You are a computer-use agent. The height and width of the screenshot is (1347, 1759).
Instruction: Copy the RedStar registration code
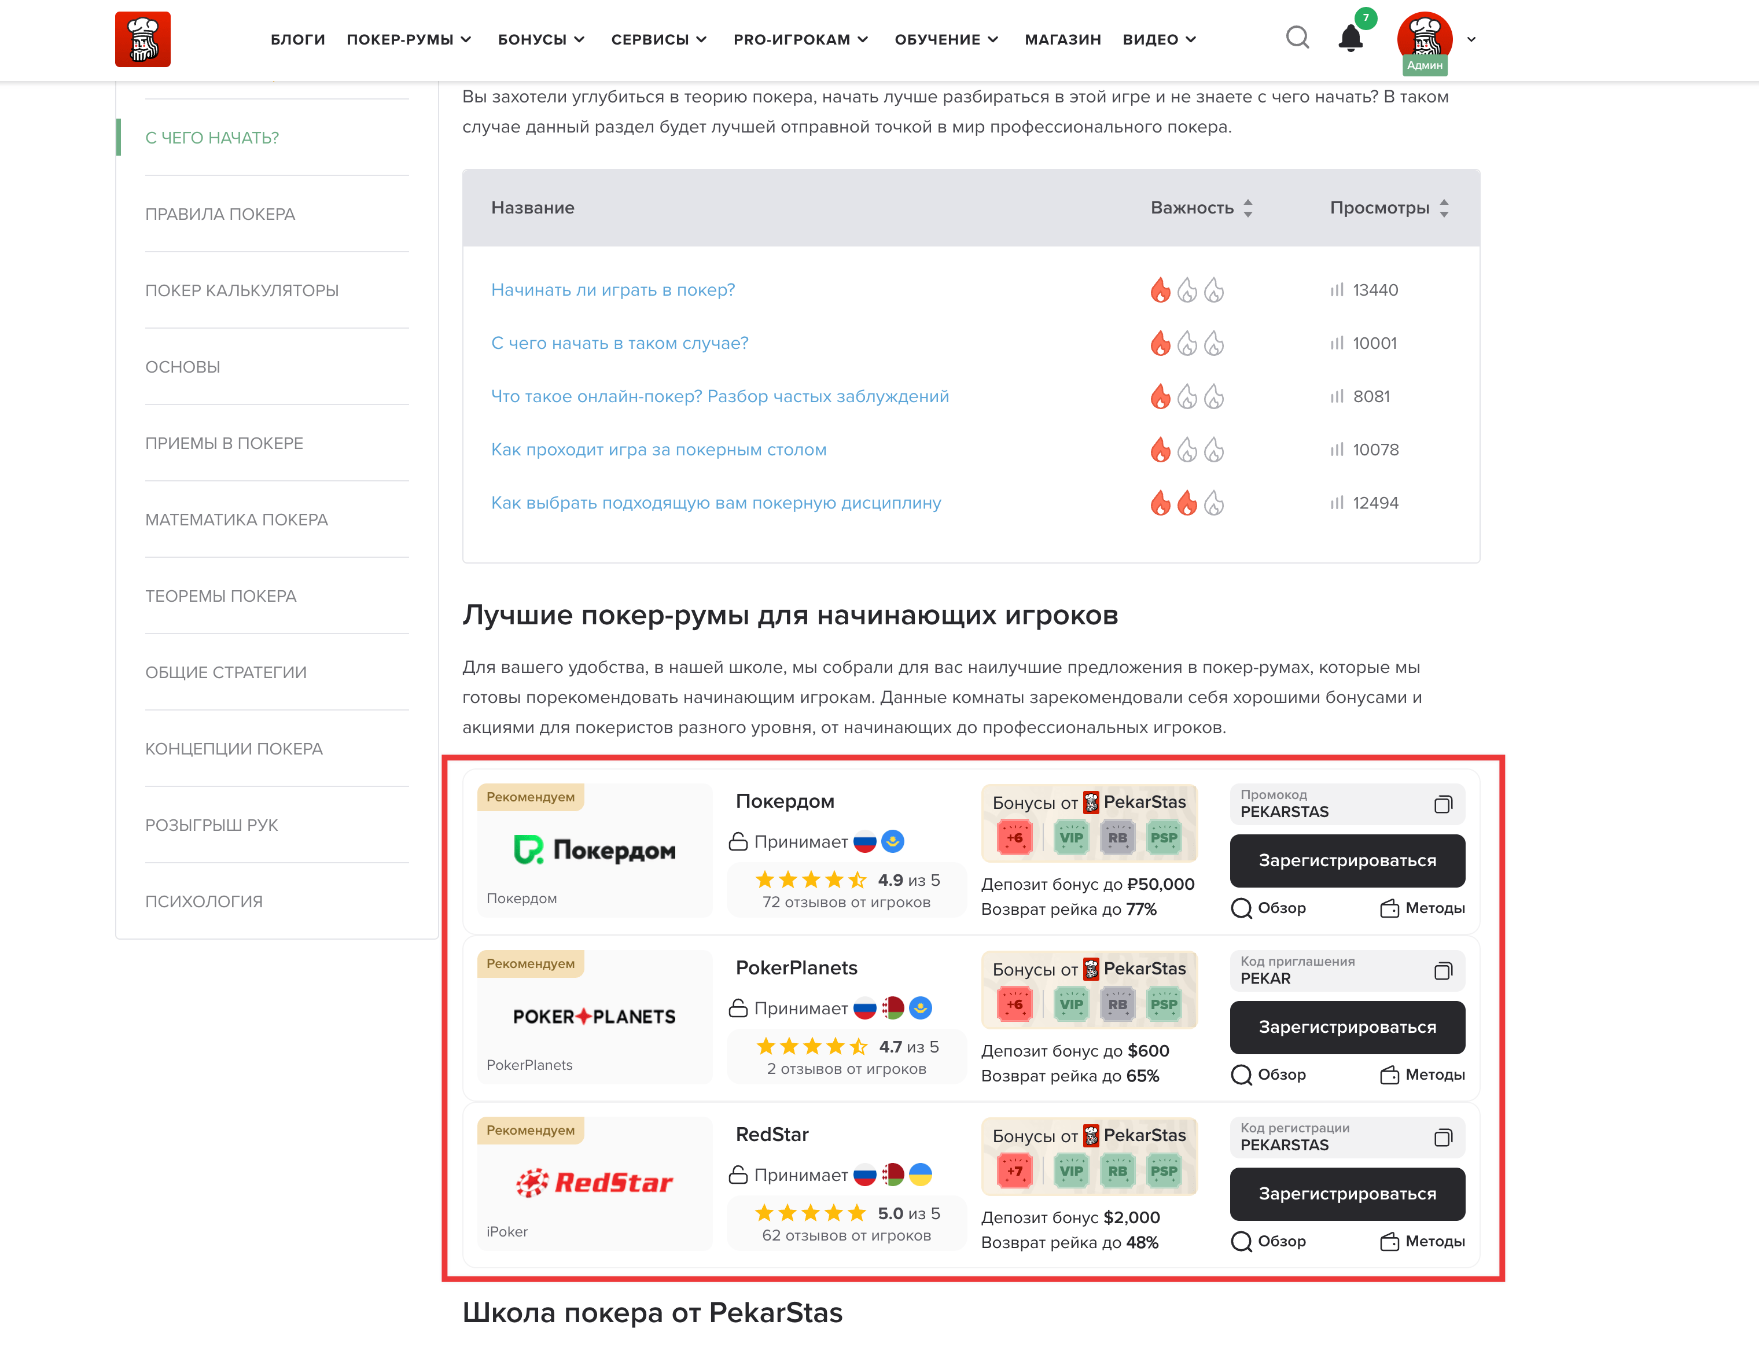click(1442, 1138)
